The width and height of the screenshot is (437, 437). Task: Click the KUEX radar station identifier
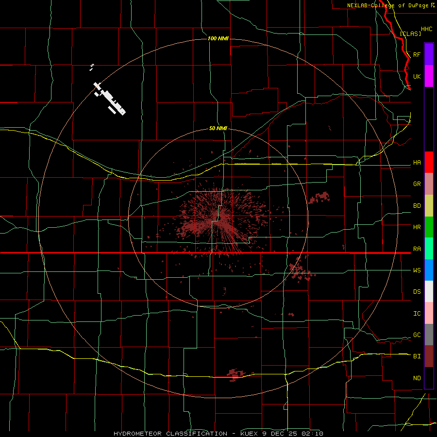pos(250,434)
